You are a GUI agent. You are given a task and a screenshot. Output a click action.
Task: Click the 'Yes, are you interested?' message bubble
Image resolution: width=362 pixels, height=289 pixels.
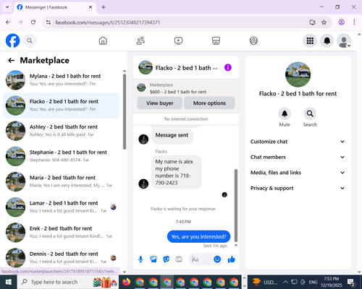point(198,236)
